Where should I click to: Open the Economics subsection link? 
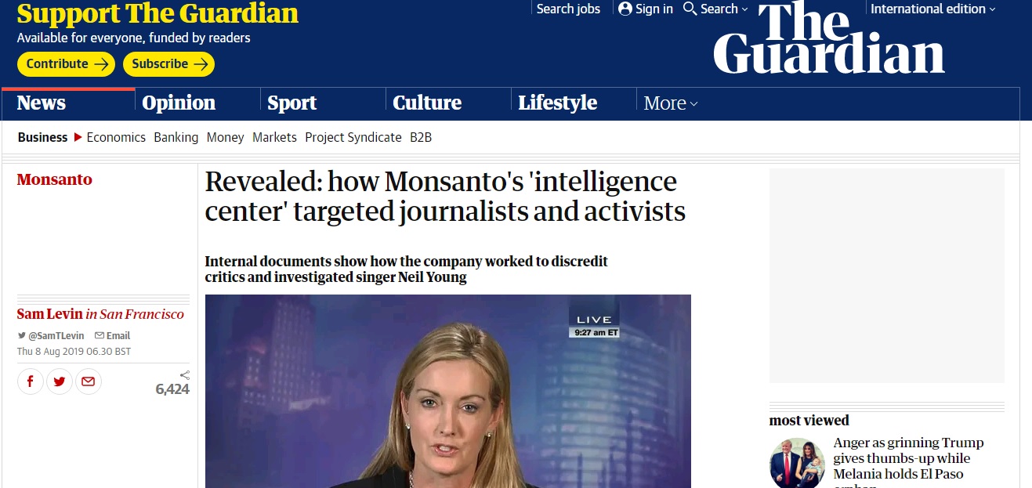[116, 137]
